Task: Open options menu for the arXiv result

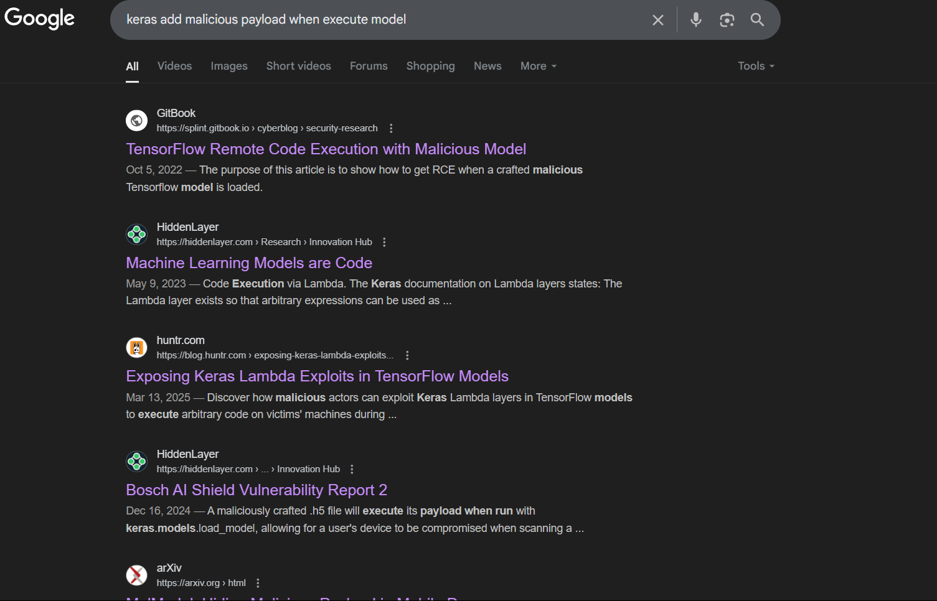Action: [258, 583]
